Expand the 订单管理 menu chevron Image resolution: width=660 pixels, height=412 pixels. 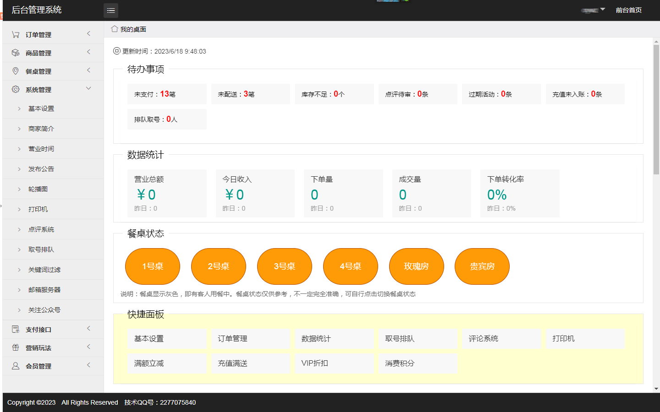88,33
